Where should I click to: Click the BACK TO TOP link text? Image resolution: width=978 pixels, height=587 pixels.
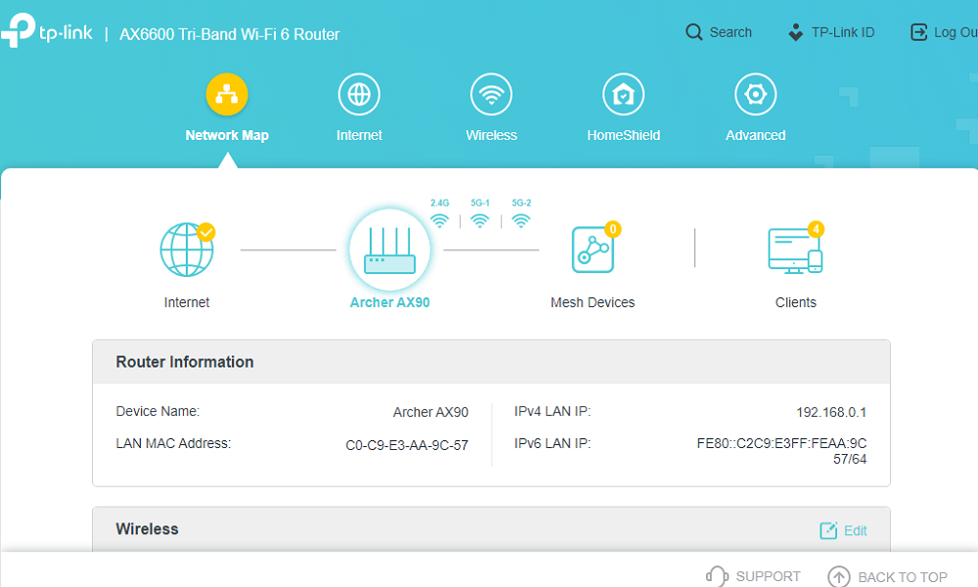tap(903, 577)
